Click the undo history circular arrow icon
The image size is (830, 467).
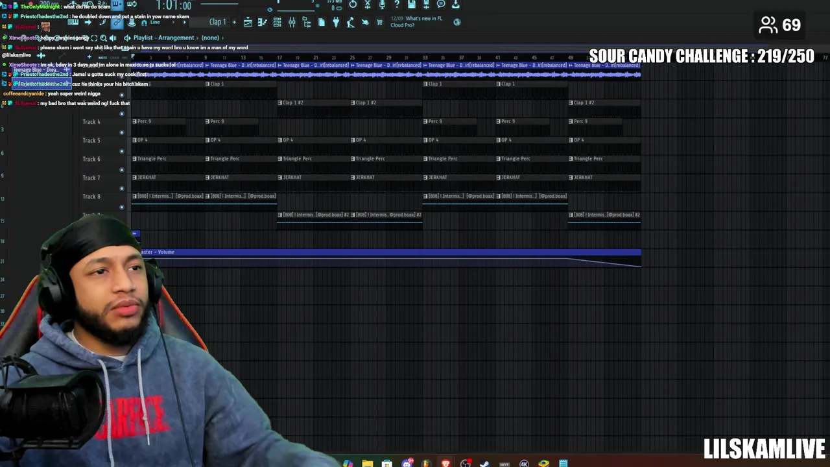(353, 5)
